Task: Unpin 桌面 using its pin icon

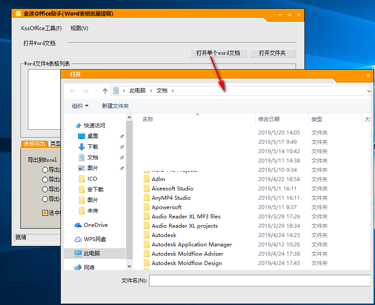Action: tap(122, 136)
